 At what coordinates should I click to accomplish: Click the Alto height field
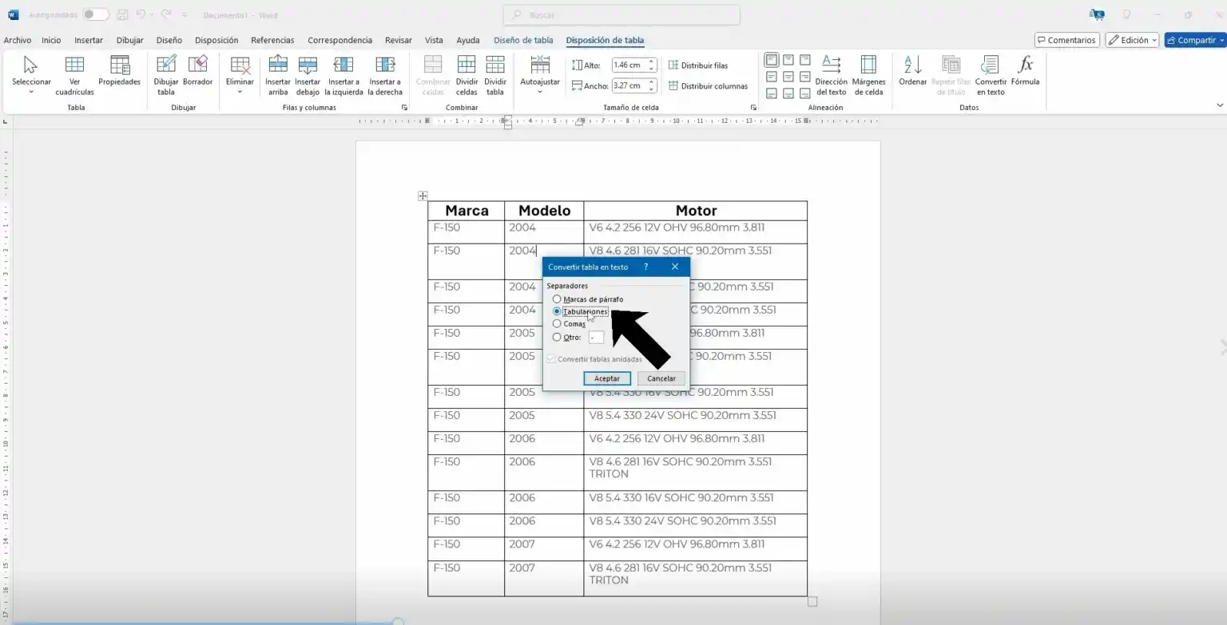629,65
